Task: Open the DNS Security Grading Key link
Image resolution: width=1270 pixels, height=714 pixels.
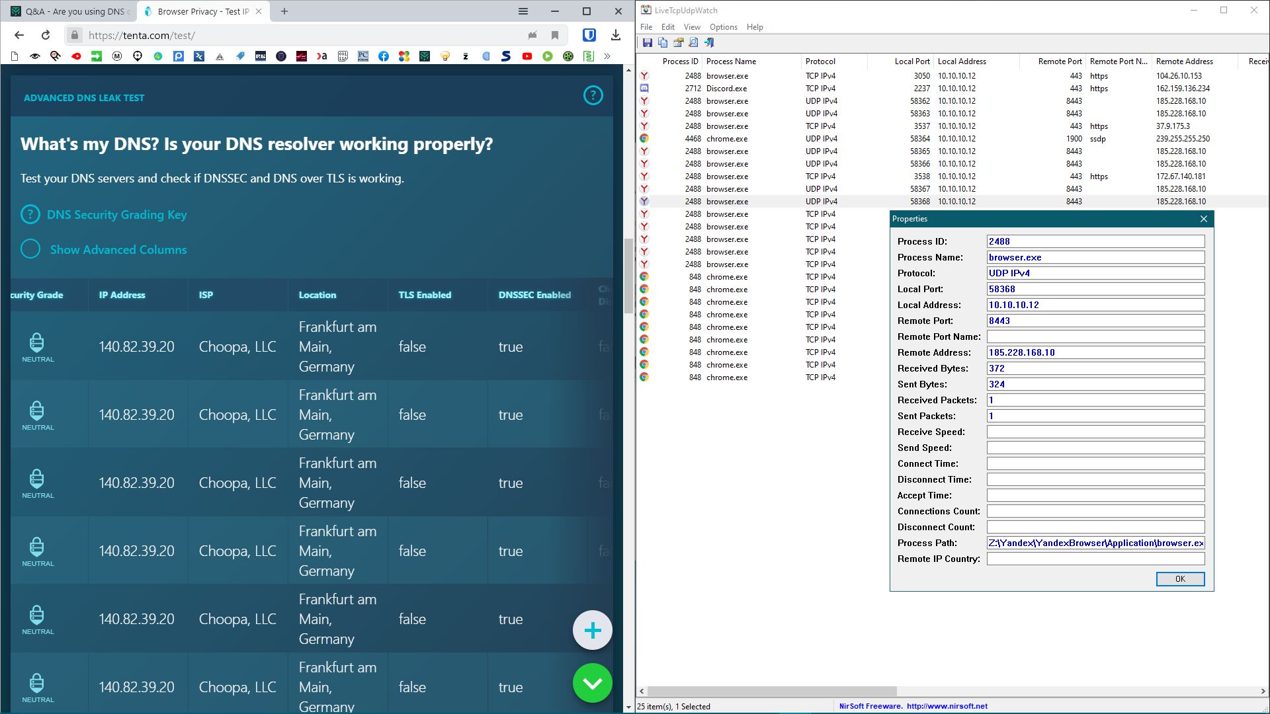Action: (x=116, y=215)
